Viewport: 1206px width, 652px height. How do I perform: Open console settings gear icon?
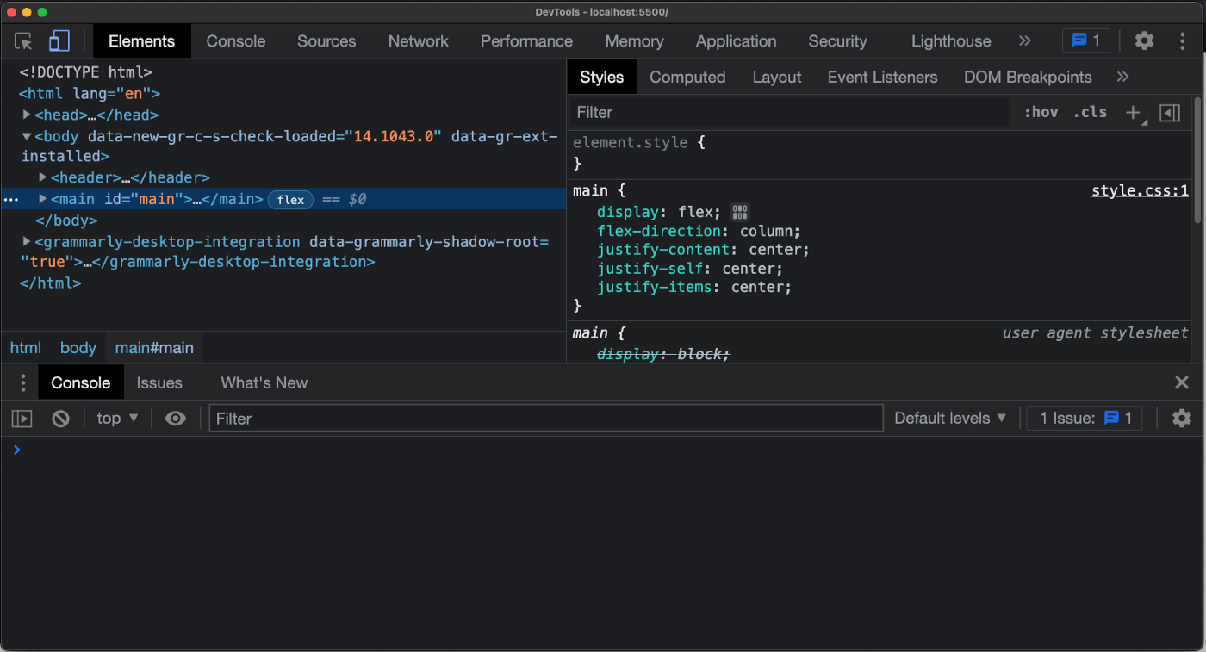pos(1181,419)
